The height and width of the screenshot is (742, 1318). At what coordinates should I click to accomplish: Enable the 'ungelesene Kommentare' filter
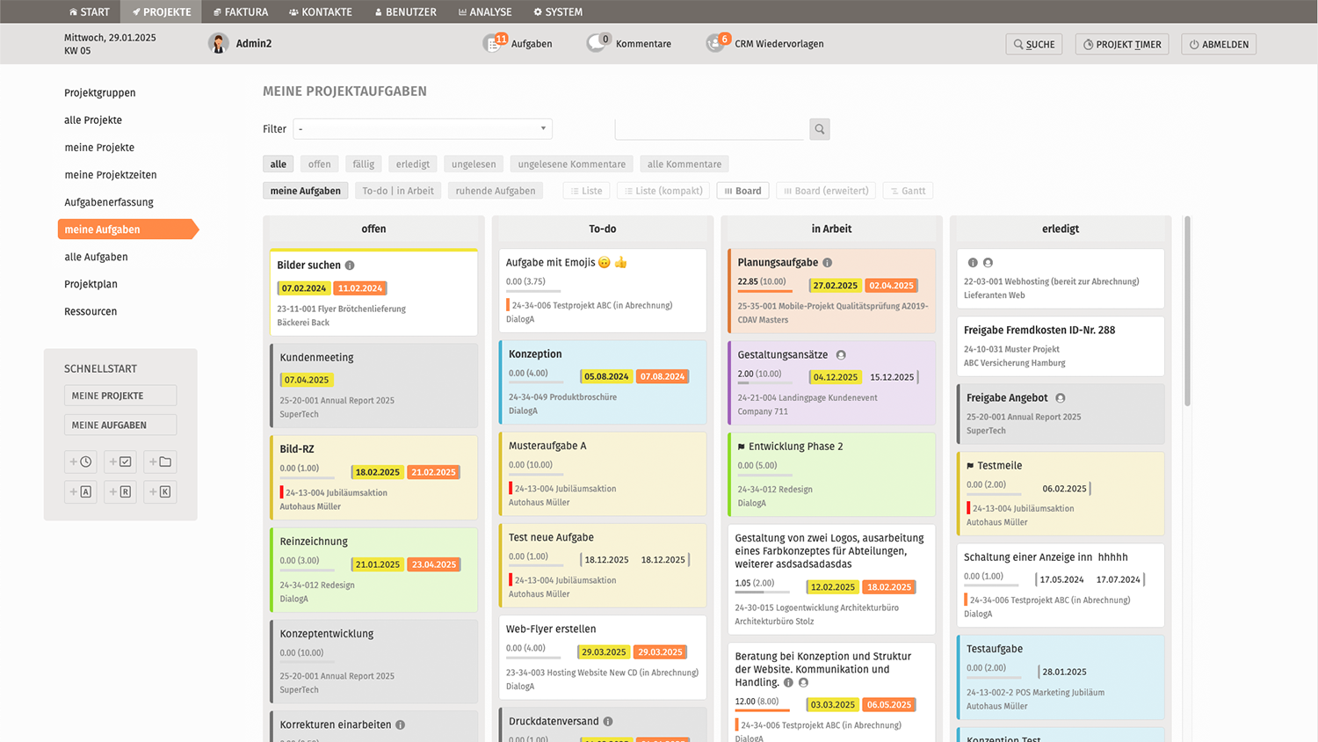coord(571,164)
